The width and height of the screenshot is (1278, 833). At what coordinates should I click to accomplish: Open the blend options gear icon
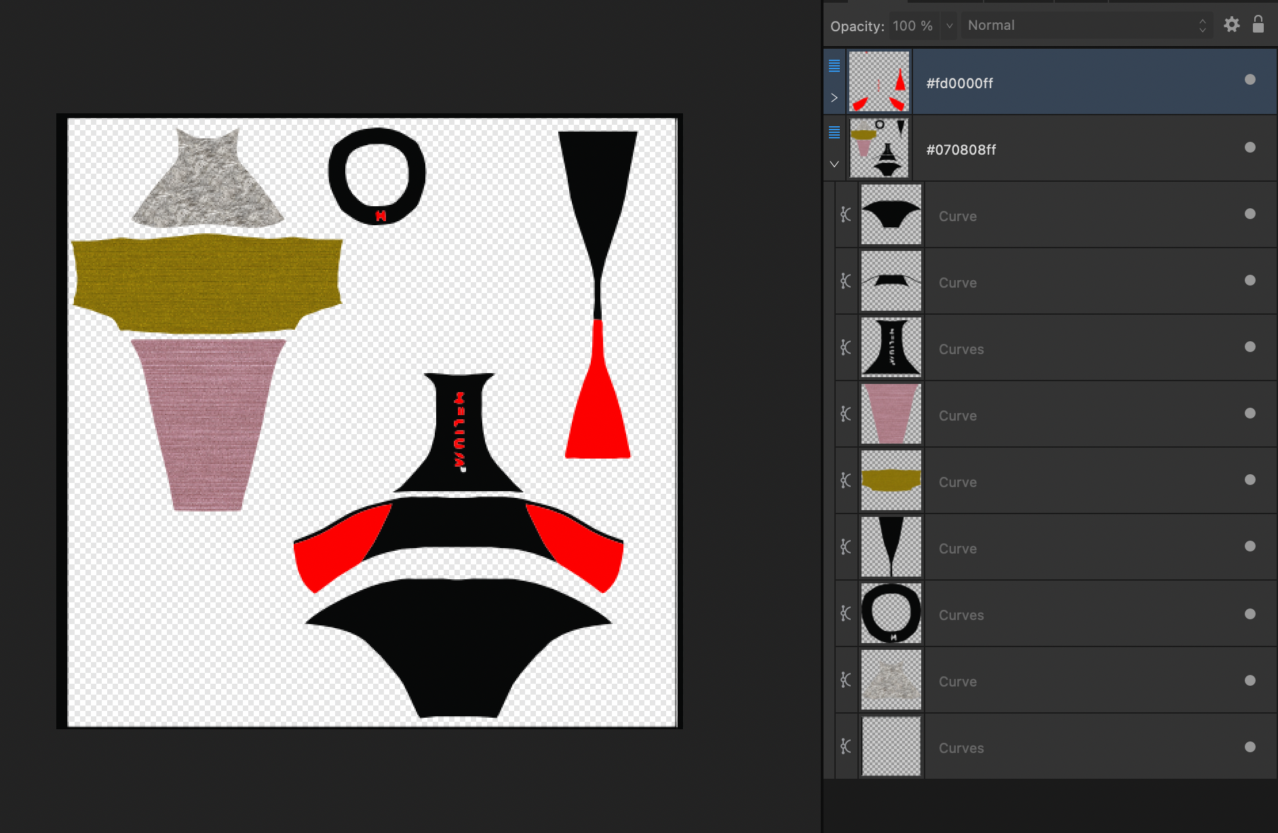pos(1232,25)
